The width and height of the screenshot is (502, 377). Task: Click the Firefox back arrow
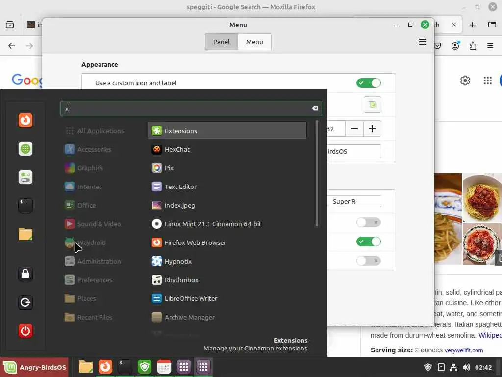(x=12, y=46)
